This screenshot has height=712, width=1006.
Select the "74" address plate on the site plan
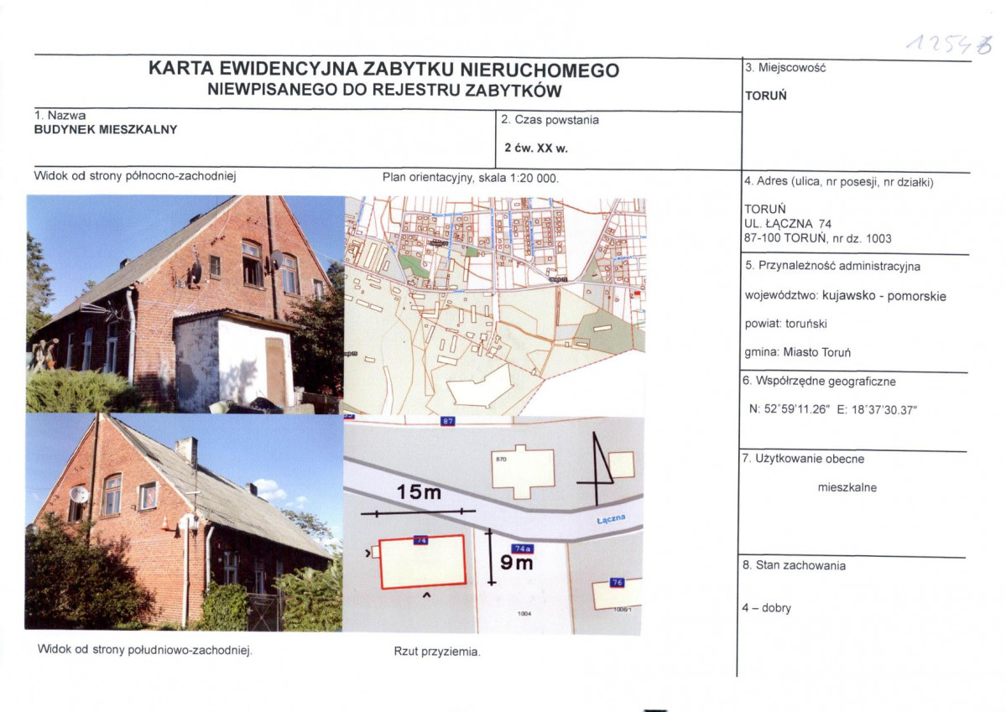point(420,541)
